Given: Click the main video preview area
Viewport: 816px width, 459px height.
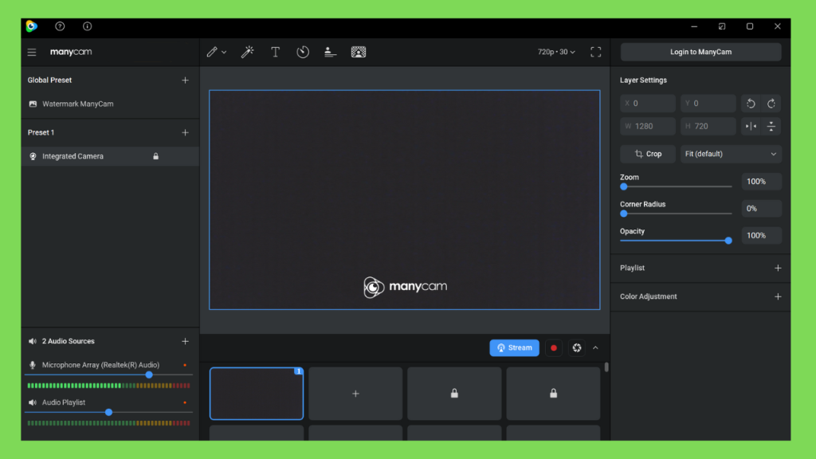Looking at the screenshot, I should pyautogui.click(x=404, y=200).
